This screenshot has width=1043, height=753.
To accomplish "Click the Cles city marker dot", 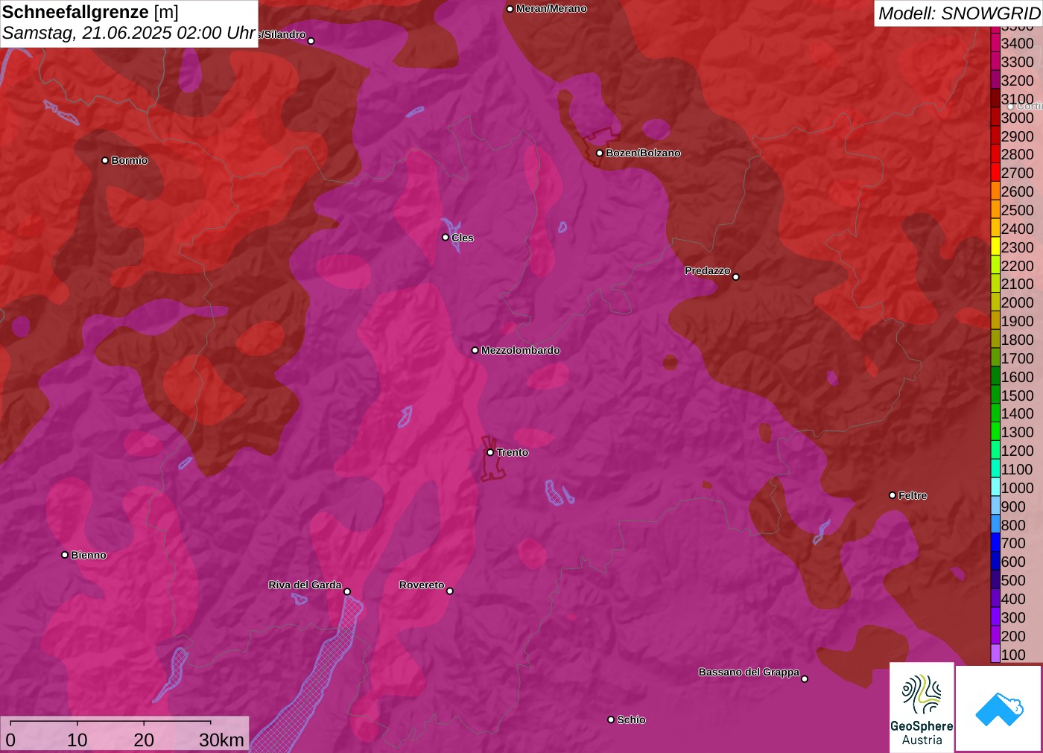I will coord(446,238).
